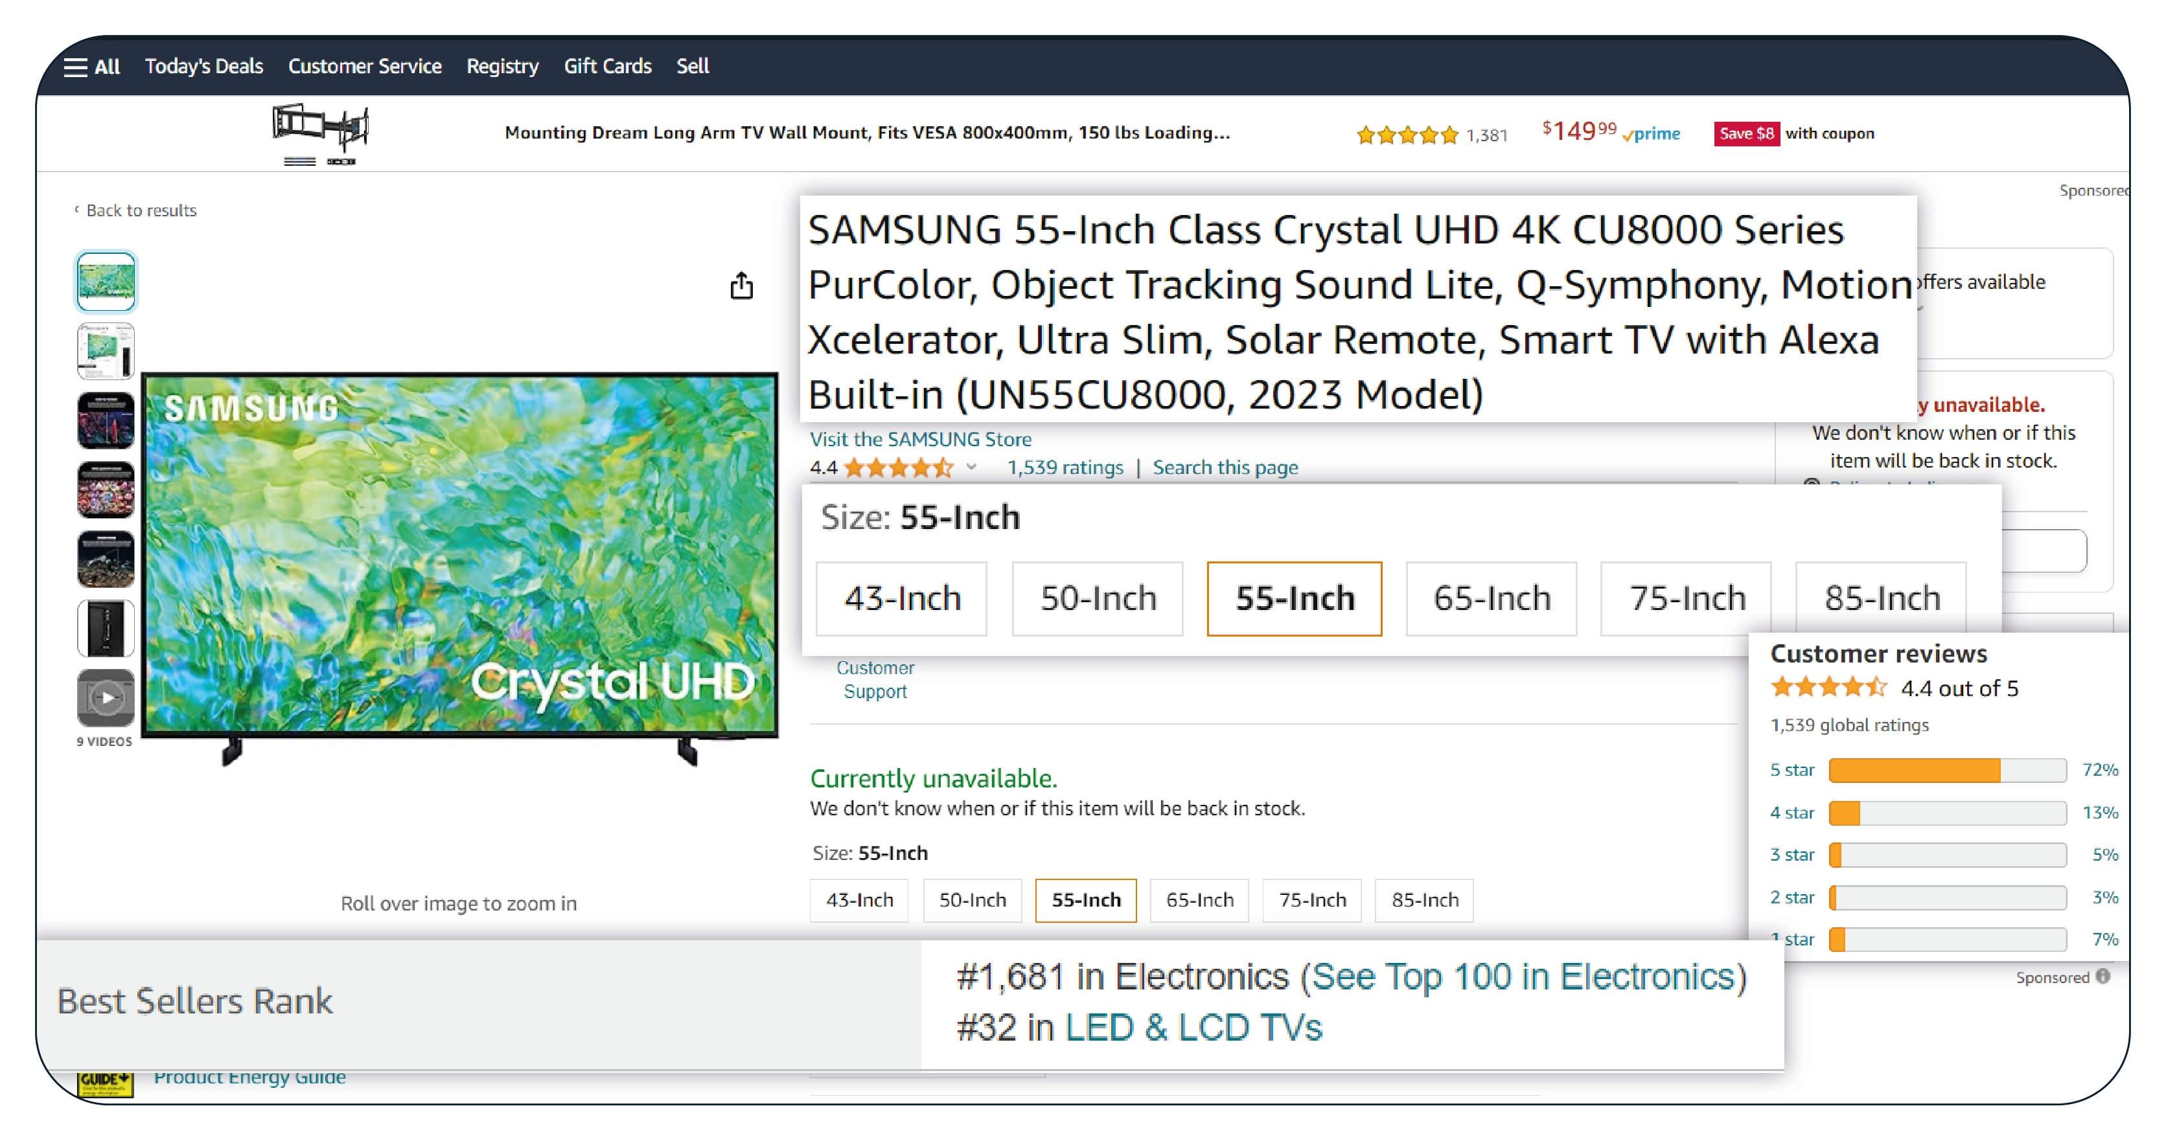2166x1141 pixels.
Task: Click the wall mount ad image
Action: pos(320,133)
